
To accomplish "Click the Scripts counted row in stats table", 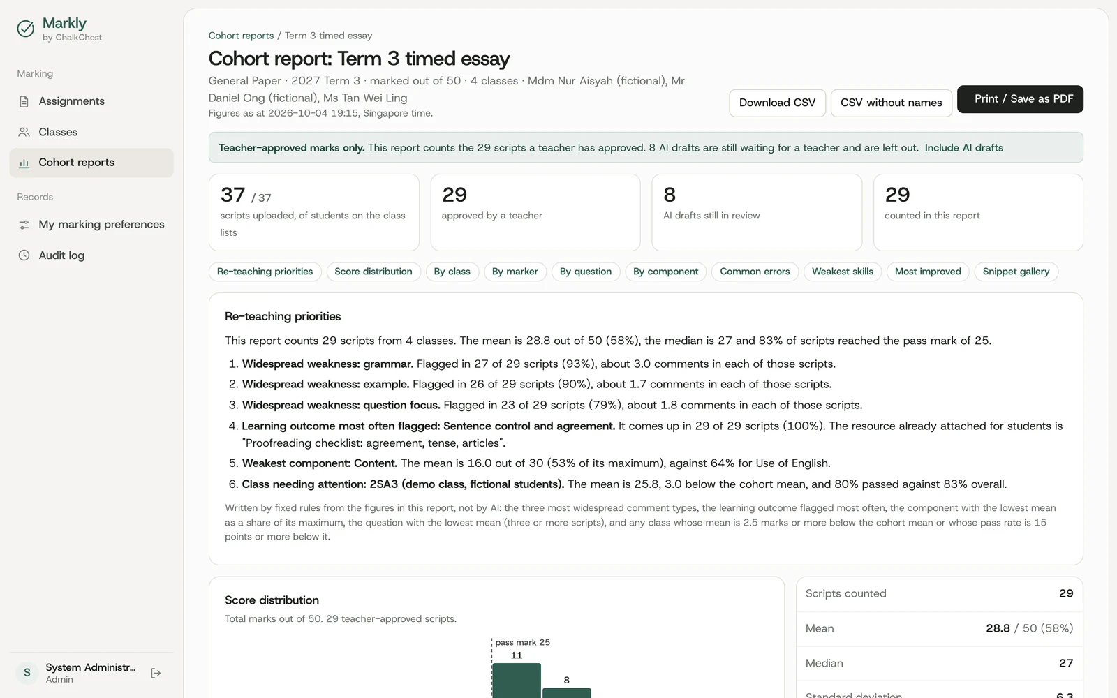I will tap(939, 594).
